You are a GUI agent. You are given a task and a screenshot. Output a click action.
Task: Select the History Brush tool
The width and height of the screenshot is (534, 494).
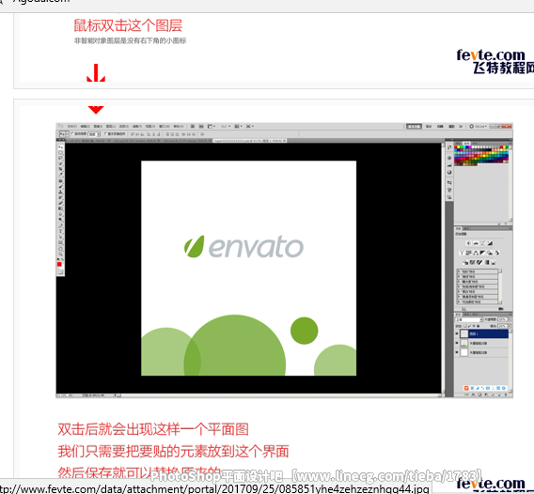60,197
